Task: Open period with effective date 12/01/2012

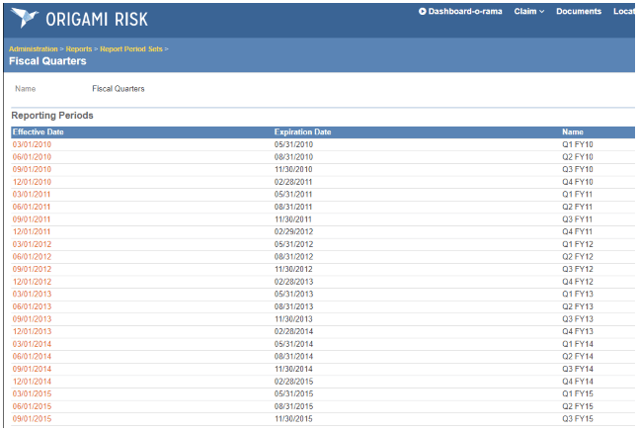Action: click(x=32, y=282)
